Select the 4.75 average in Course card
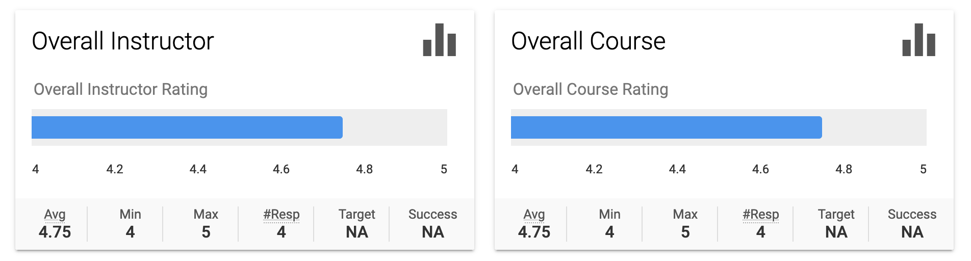 (534, 232)
